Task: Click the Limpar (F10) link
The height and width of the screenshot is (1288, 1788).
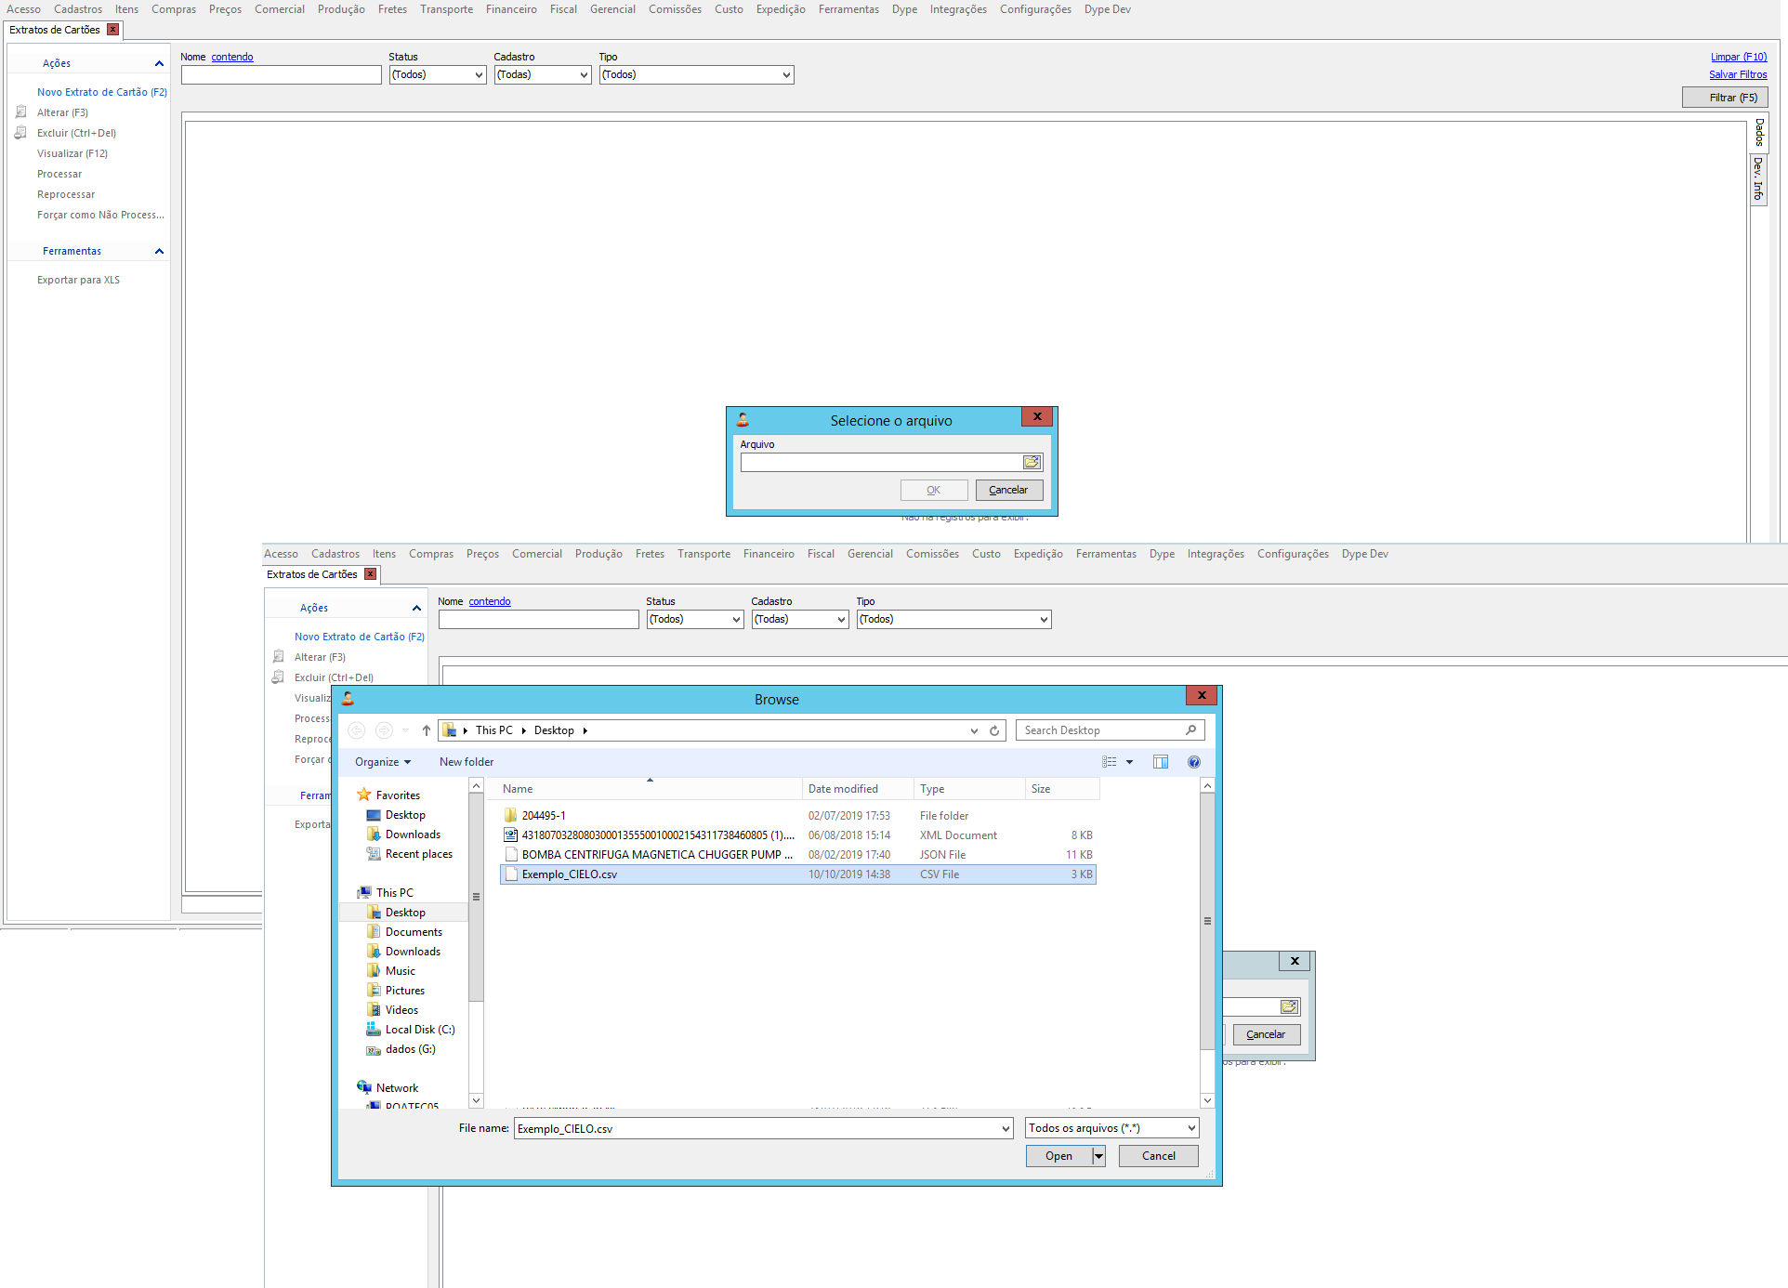Action: click(1739, 57)
